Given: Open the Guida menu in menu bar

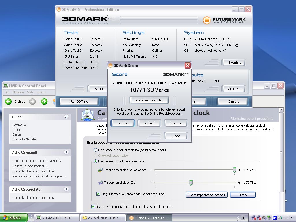Looking at the screenshot, I should (41, 92).
